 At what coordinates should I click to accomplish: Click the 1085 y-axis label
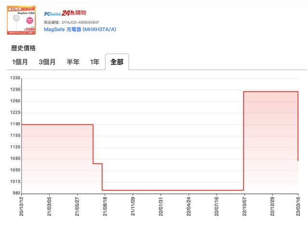point(15,159)
